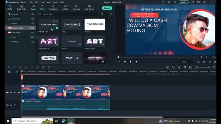Viewport: 221px width, 124px height.
Task: Open the Elements tab
Action: pyautogui.click(x=76, y=8)
